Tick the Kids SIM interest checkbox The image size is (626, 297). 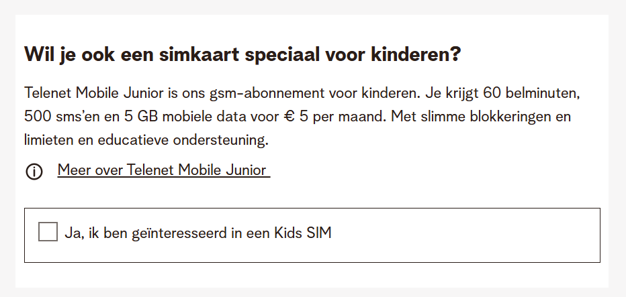point(48,233)
